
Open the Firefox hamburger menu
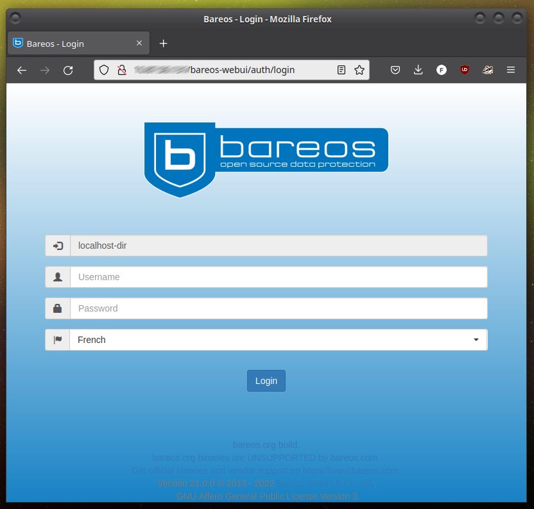coord(510,70)
